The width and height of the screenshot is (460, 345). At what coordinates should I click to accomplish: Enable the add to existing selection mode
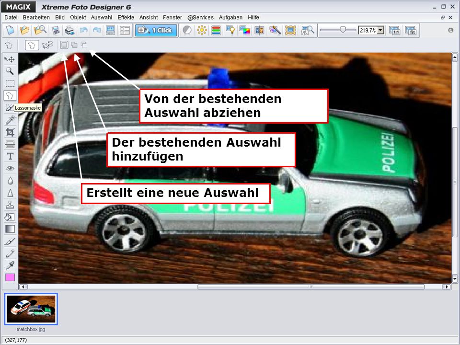click(x=74, y=45)
